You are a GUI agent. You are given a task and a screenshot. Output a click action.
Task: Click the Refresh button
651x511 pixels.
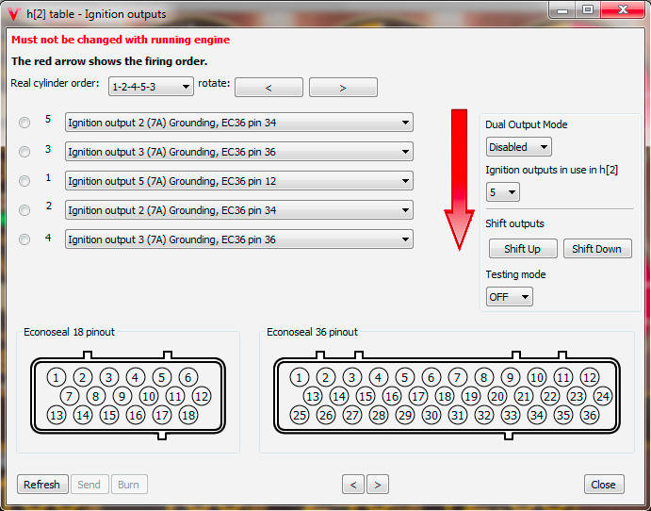click(41, 485)
